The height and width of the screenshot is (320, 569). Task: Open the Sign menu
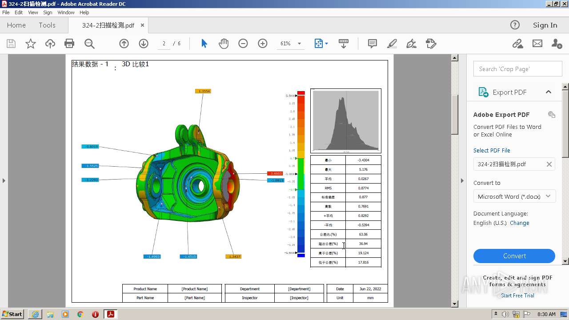point(48,12)
